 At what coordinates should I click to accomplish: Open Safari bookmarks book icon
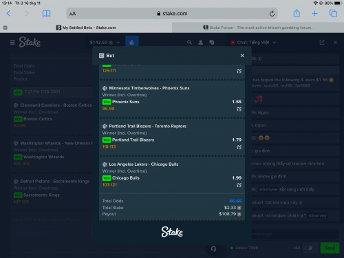point(46,14)
